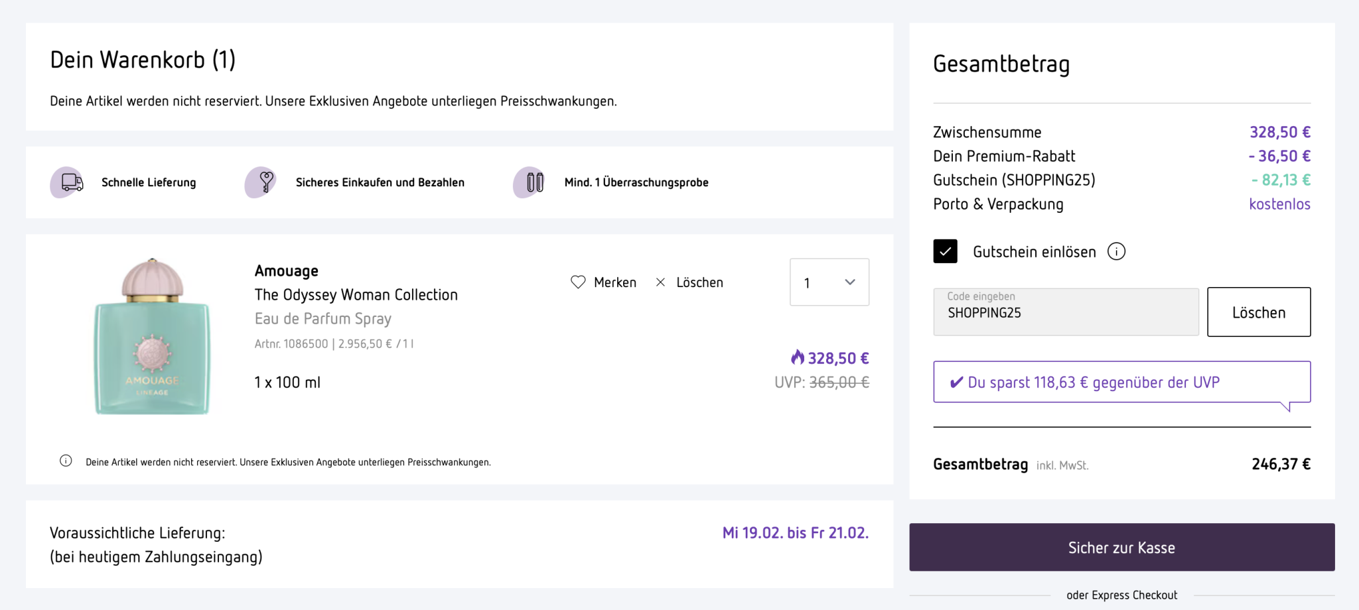1359x610 pixels.
Task: Click Mind. 1 Überraschungsprobe label
Action: coord(636,182)
